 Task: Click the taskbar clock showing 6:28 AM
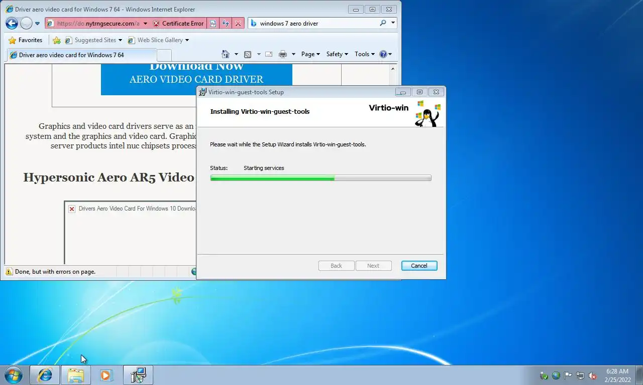(617, 375)
